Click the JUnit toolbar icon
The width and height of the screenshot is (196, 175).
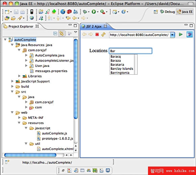(47, 12)
